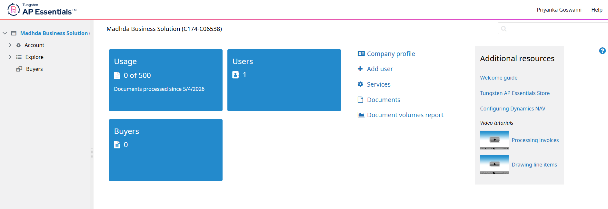Click the page icon beside Documents link
The width and height of the screenshot is (608, 209).
coord(360,100)
